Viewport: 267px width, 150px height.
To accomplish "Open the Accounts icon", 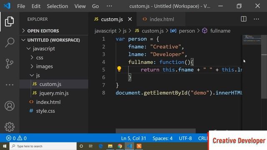I will tap(9, 106).
